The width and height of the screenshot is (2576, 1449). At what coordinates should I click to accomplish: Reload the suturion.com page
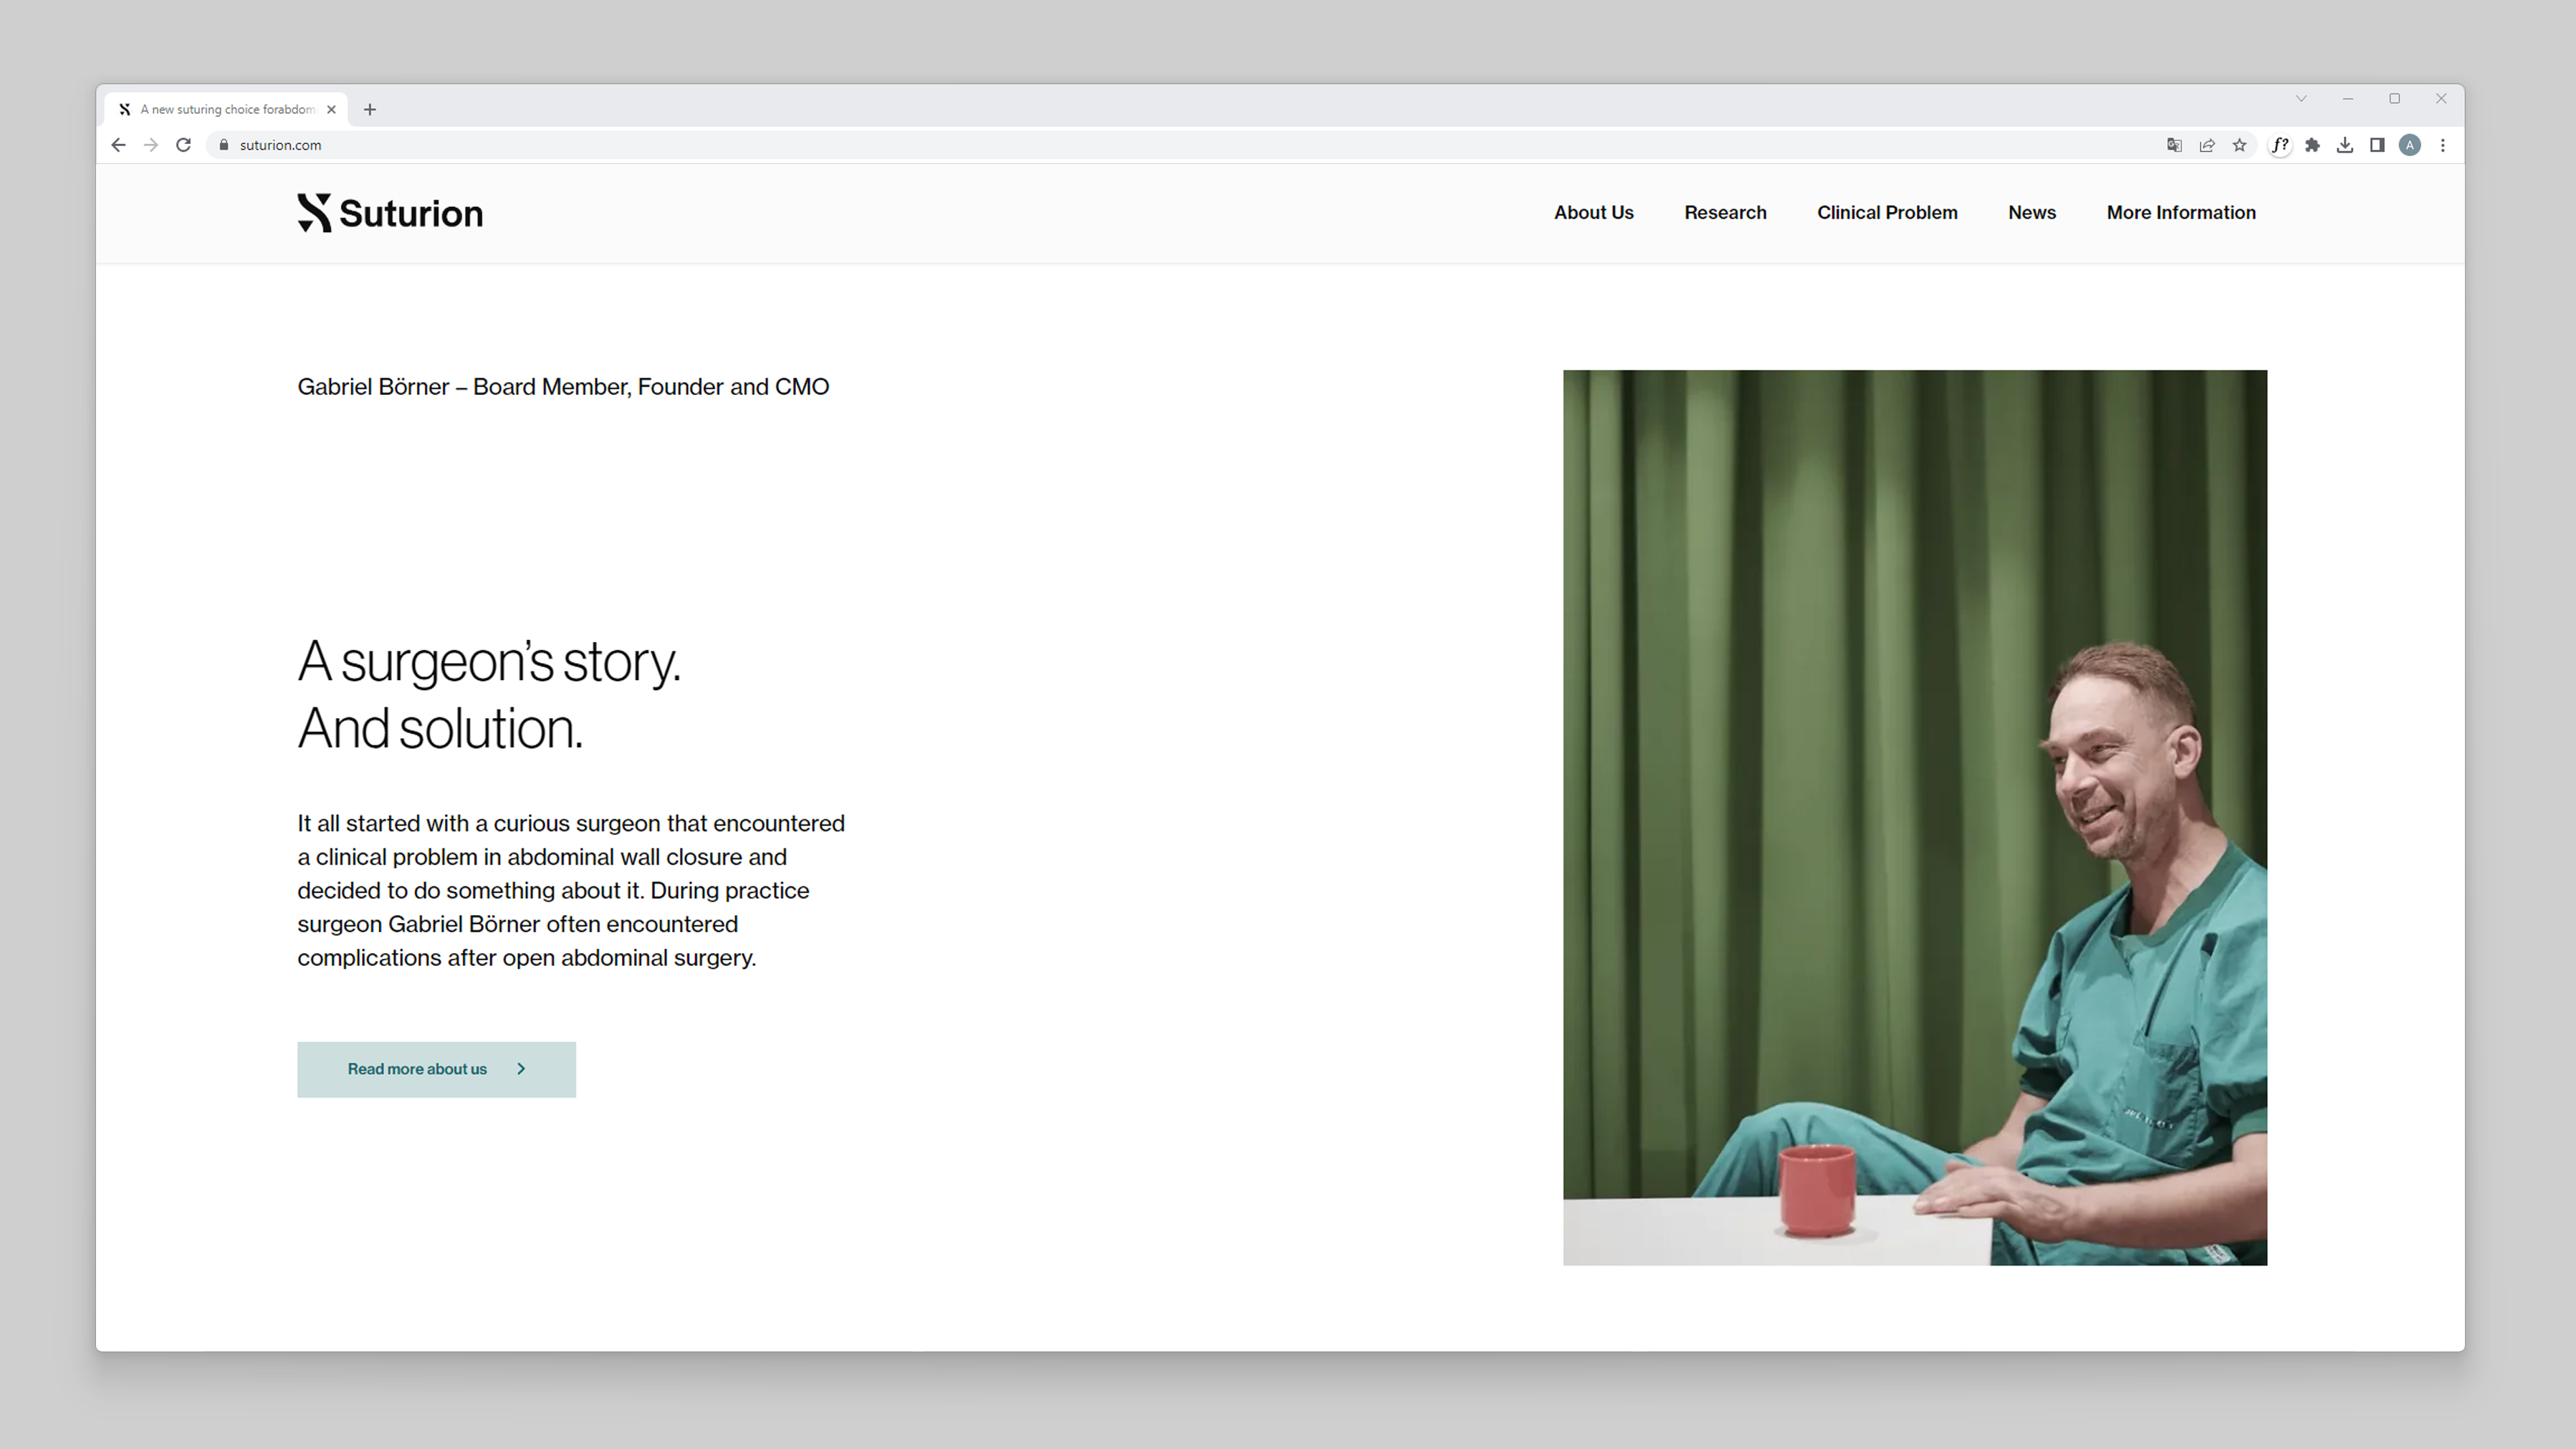tap(183, 145)
